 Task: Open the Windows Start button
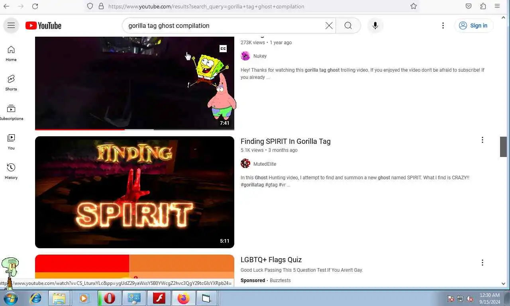(x=11, y=298)
